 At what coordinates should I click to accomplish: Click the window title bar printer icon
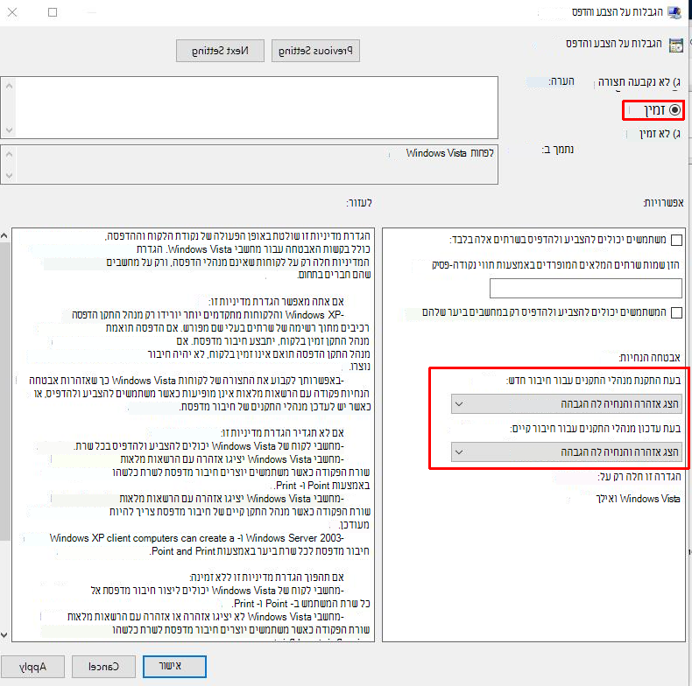(674, 12)
